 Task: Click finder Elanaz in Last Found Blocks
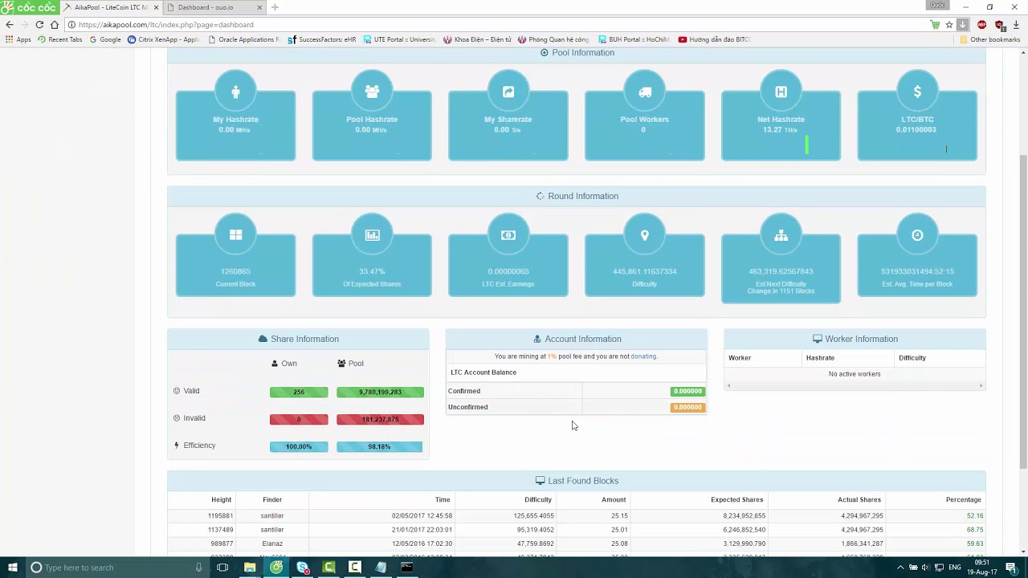[x=272, y=543]
